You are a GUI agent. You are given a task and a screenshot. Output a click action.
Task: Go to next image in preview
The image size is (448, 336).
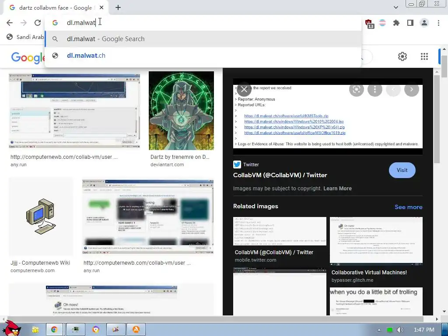(x=411, y=89)
